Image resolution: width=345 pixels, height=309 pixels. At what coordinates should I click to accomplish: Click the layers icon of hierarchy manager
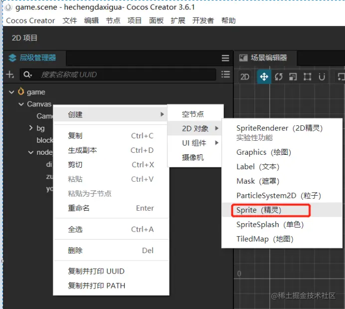pos(12,58)
